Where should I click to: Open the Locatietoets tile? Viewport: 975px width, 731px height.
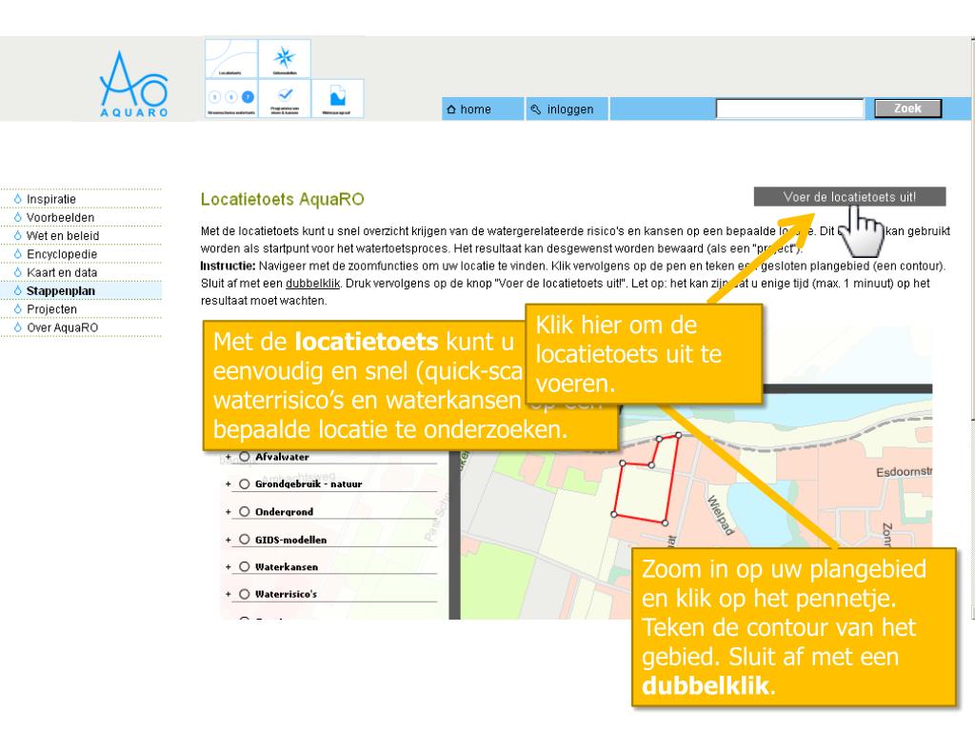coord(231,58)
